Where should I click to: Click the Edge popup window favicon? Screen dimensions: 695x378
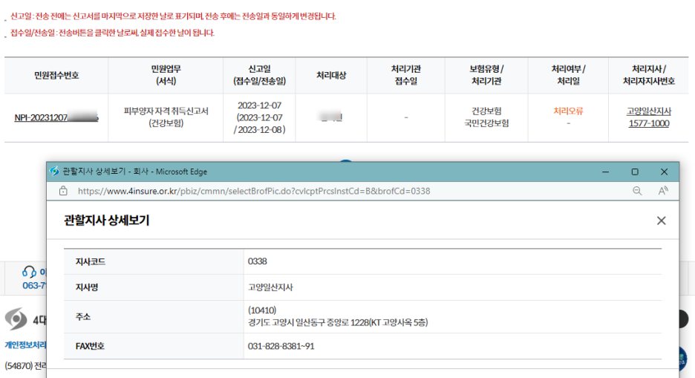(x=54, y=172)
